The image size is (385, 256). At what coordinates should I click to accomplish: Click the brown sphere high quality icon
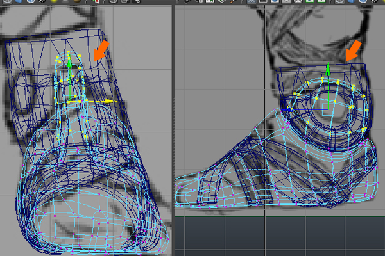[x=76, y=2]
